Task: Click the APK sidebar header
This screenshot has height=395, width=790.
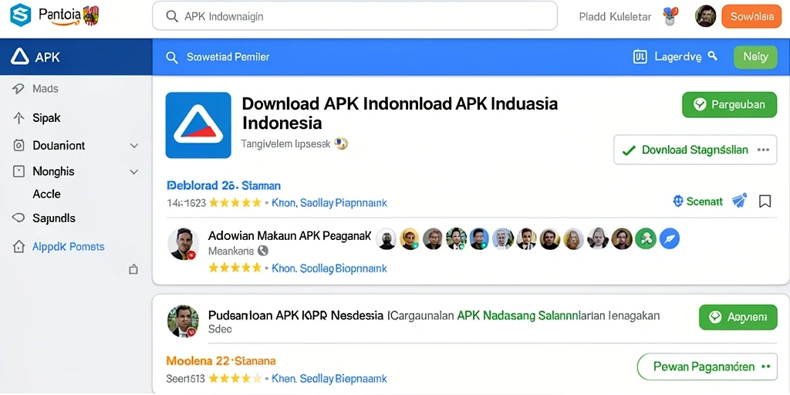Action: pyautogui.click(x=76, y=57)
